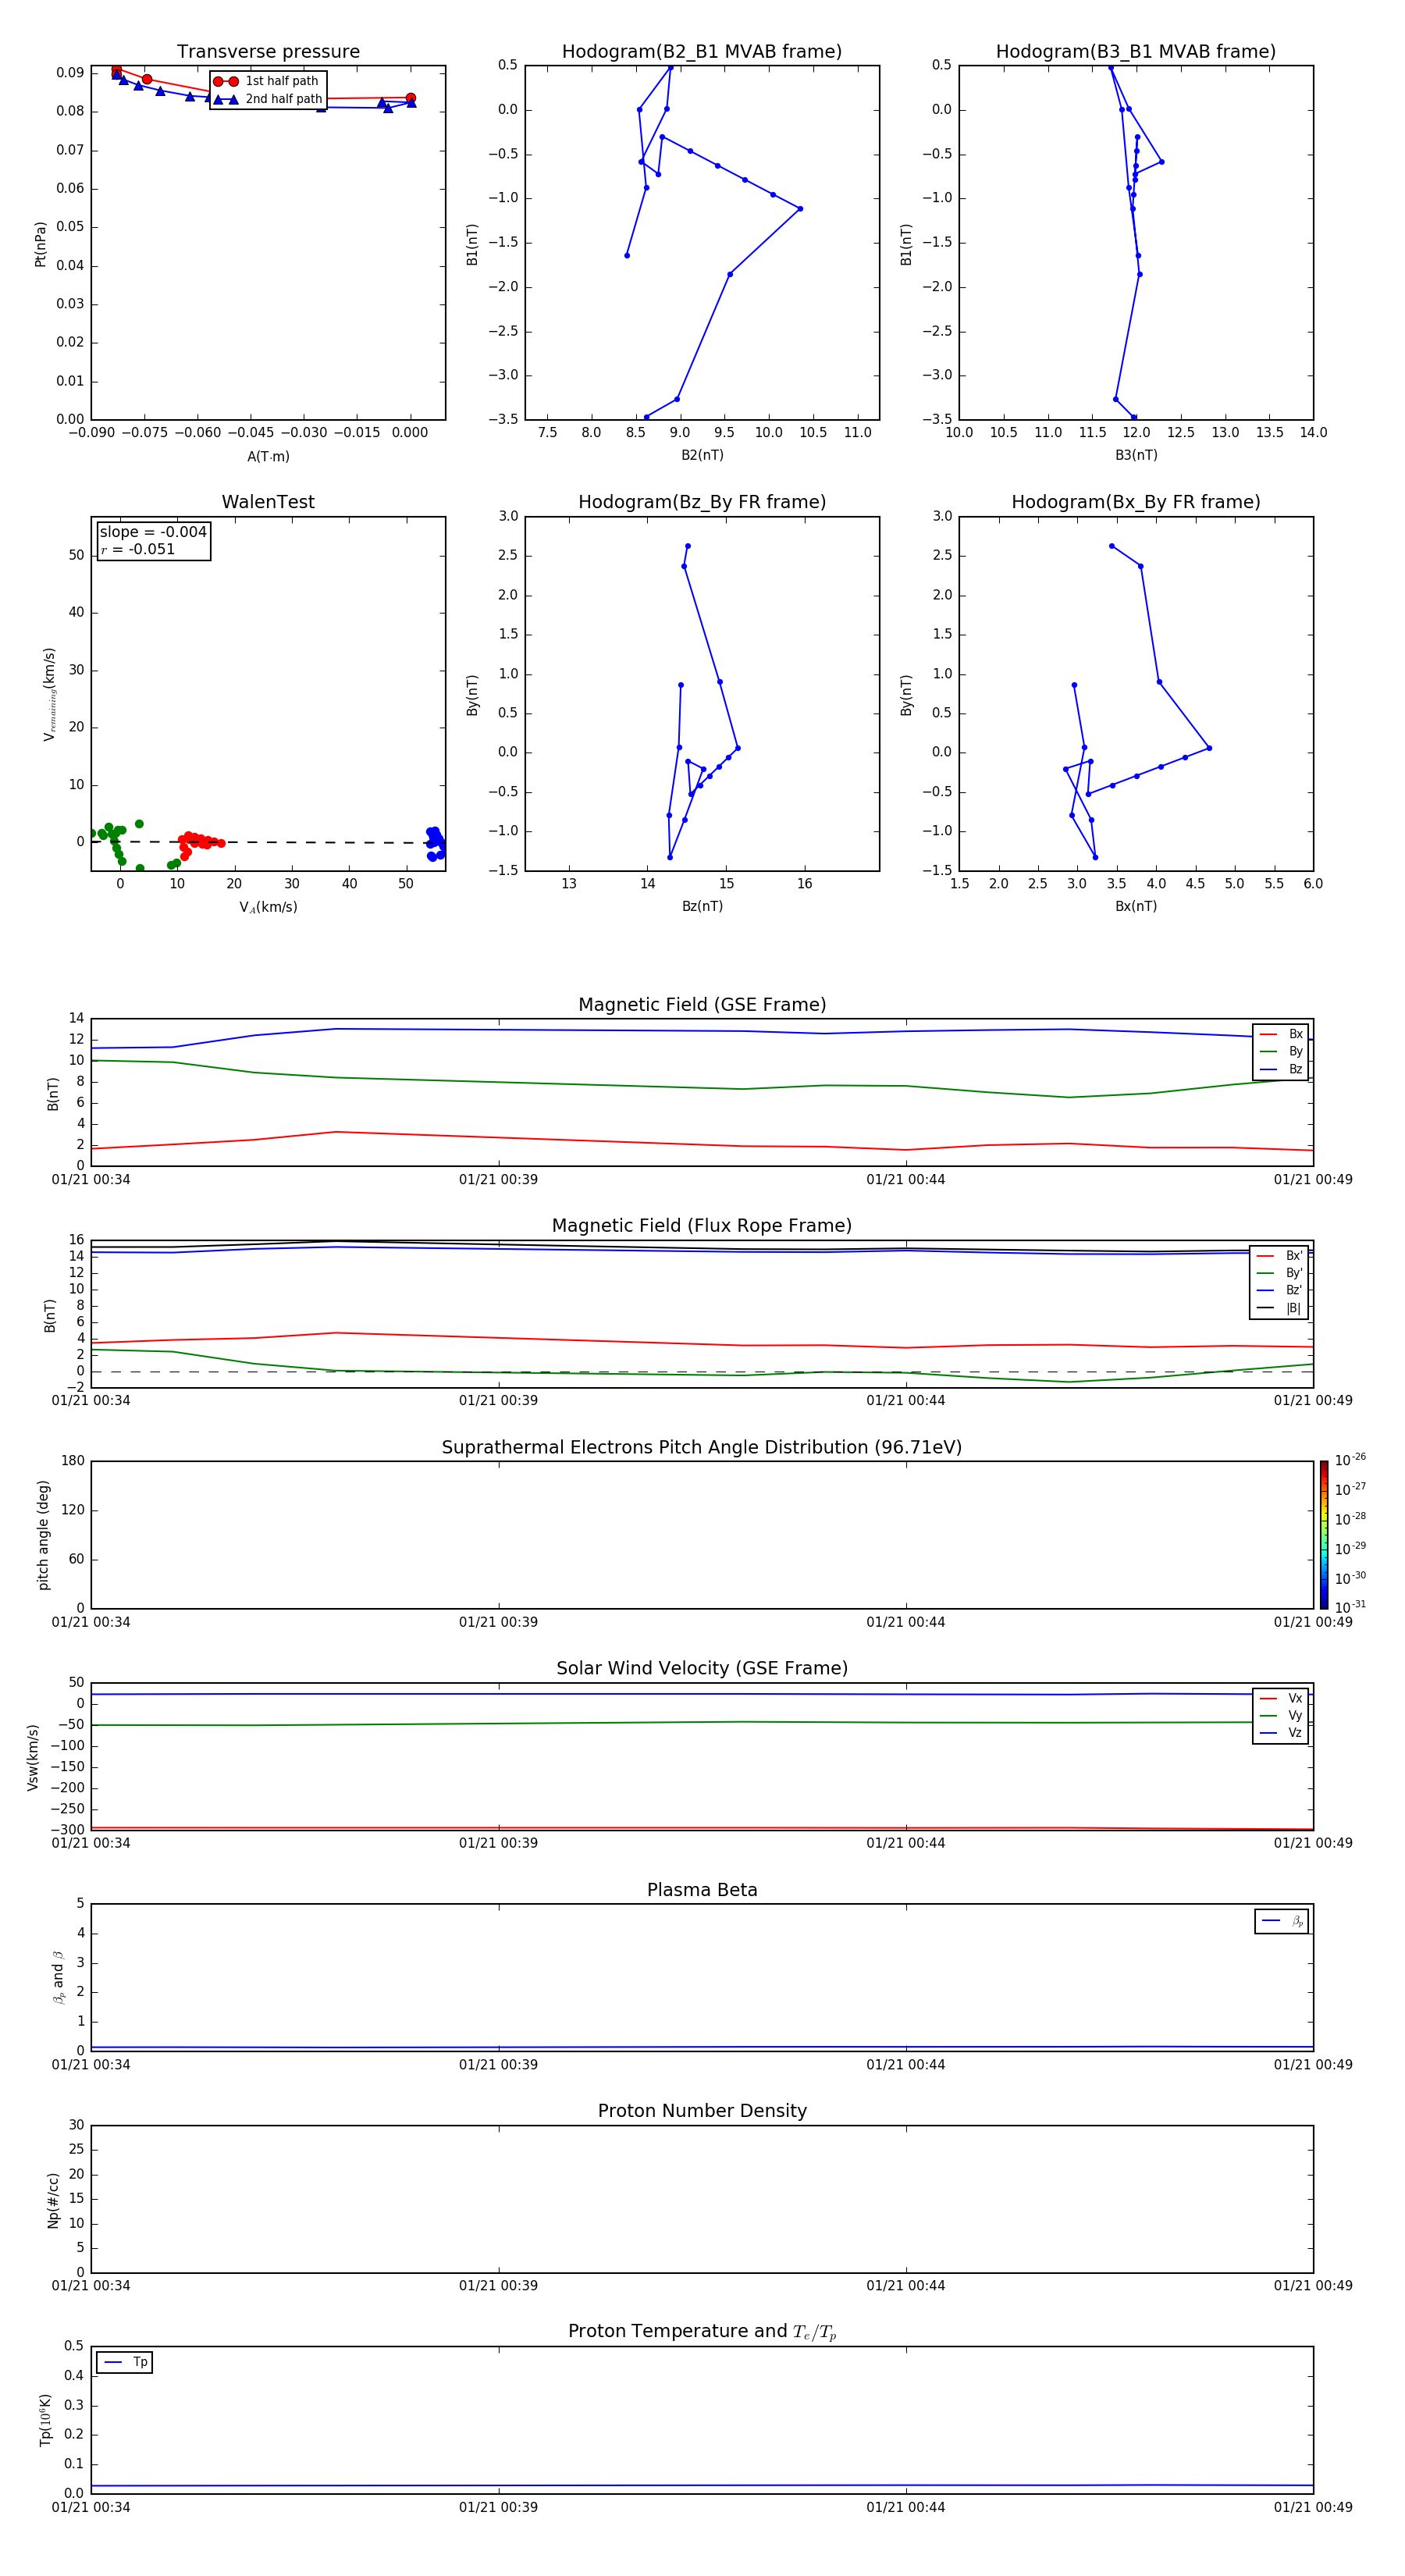Select "Bz" in the GSE magnetic field legend
Image resolution: width=1405 pixels, height=2576 pixels.
[x=1281, y=1069]
